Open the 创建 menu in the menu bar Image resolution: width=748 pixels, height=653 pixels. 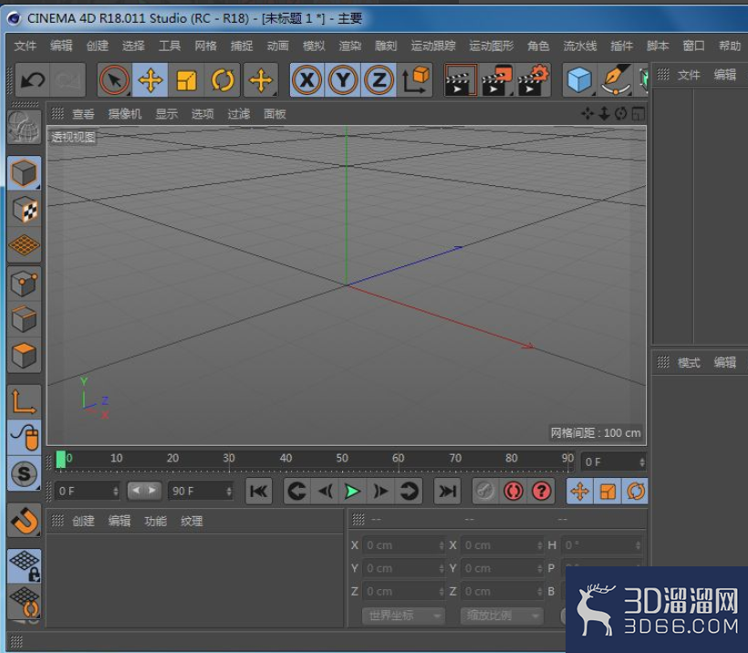(x=98, y=46)
